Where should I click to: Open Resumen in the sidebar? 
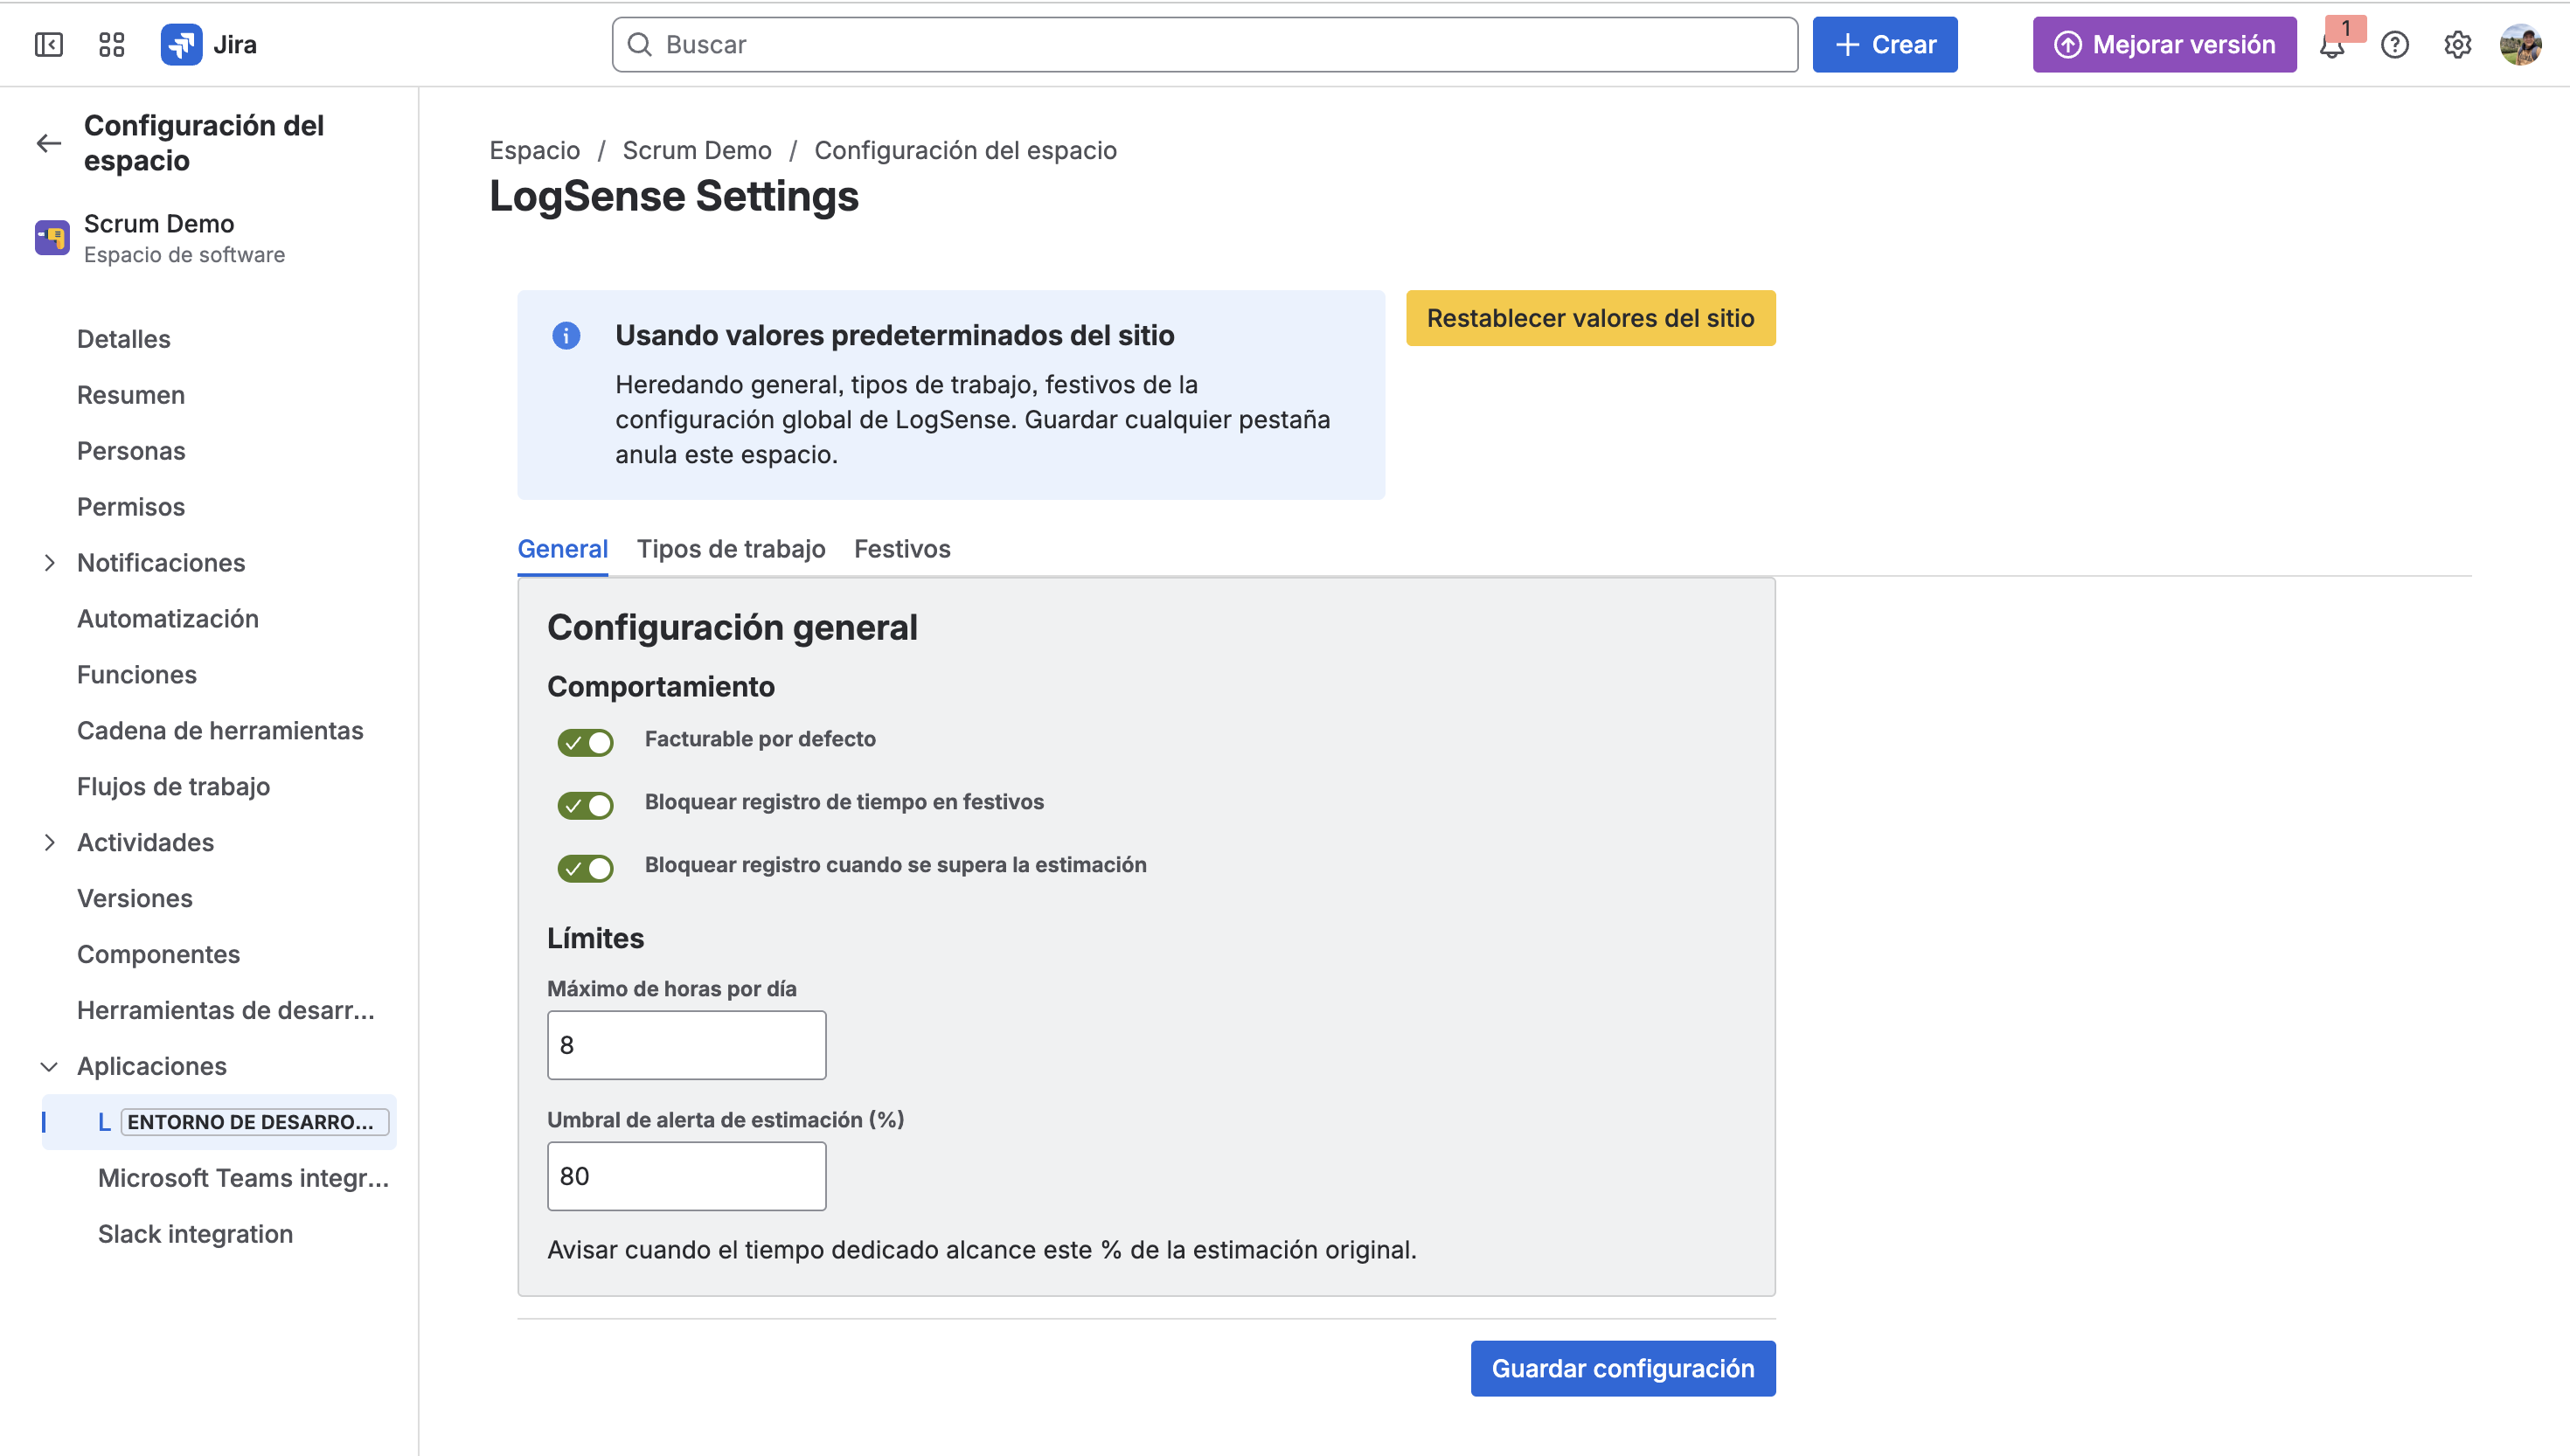point(131,395)
